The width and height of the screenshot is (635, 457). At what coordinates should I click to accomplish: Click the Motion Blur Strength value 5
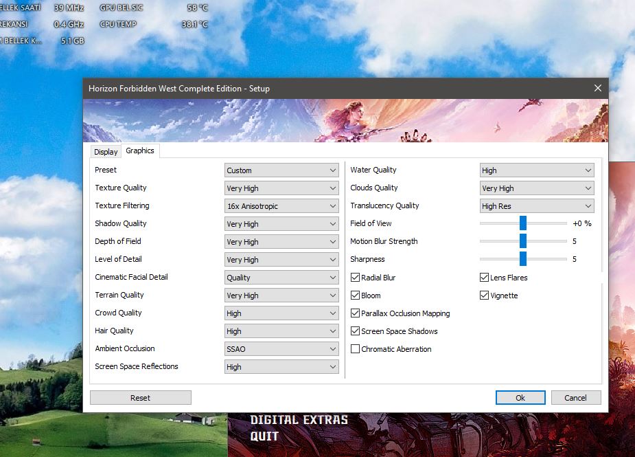[575, 241]
